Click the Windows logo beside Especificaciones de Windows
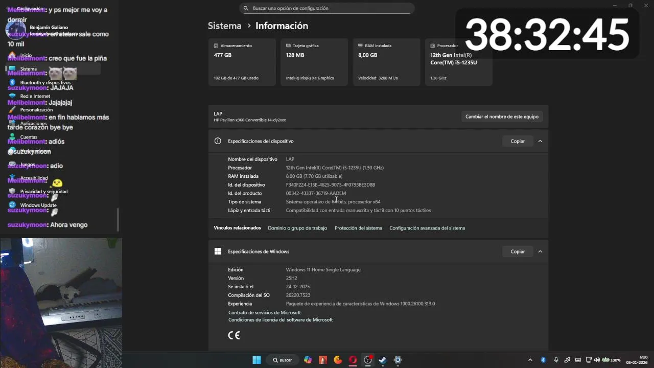654x368 pixels. click(x=218, y=251)
